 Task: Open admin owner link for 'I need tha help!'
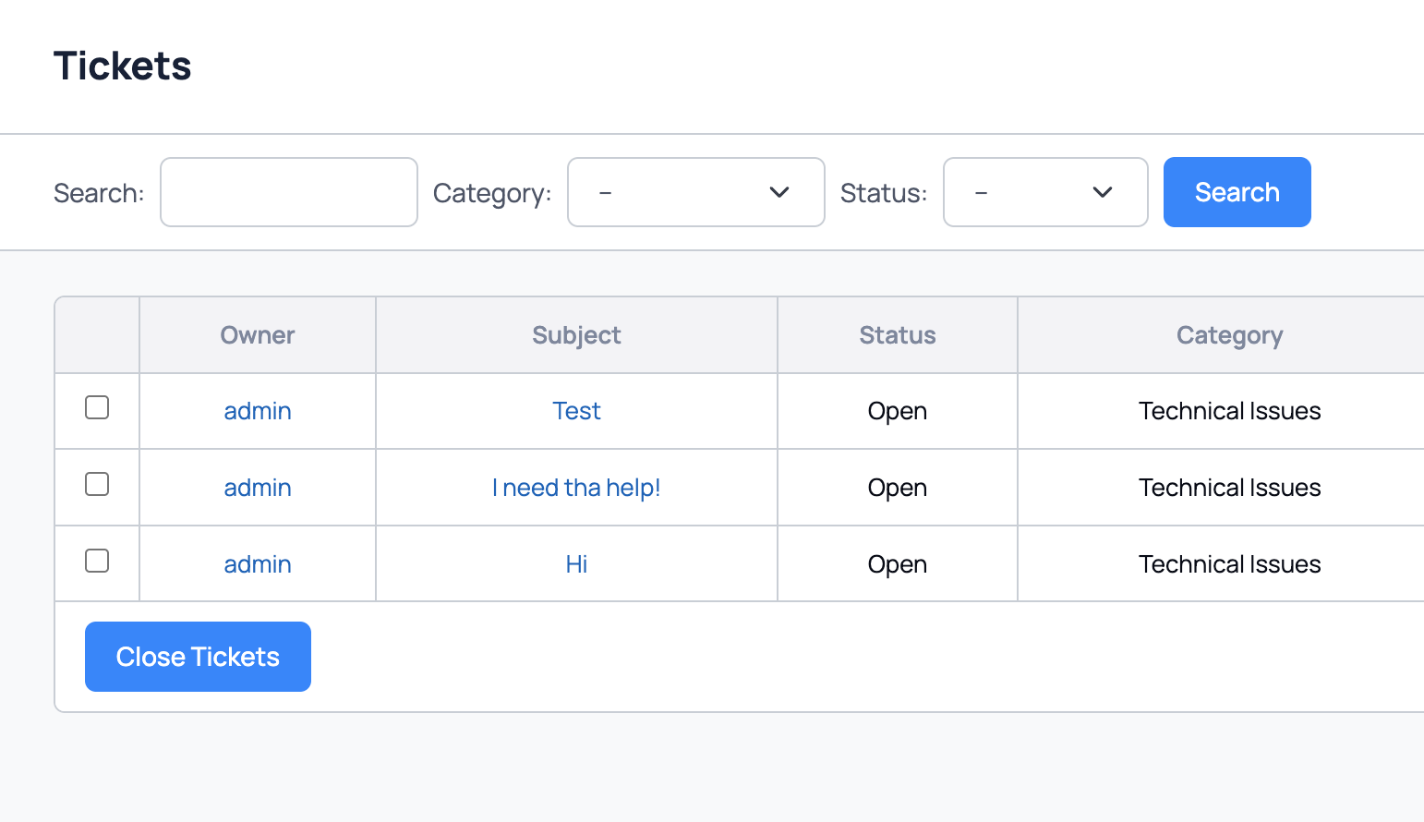258,488
